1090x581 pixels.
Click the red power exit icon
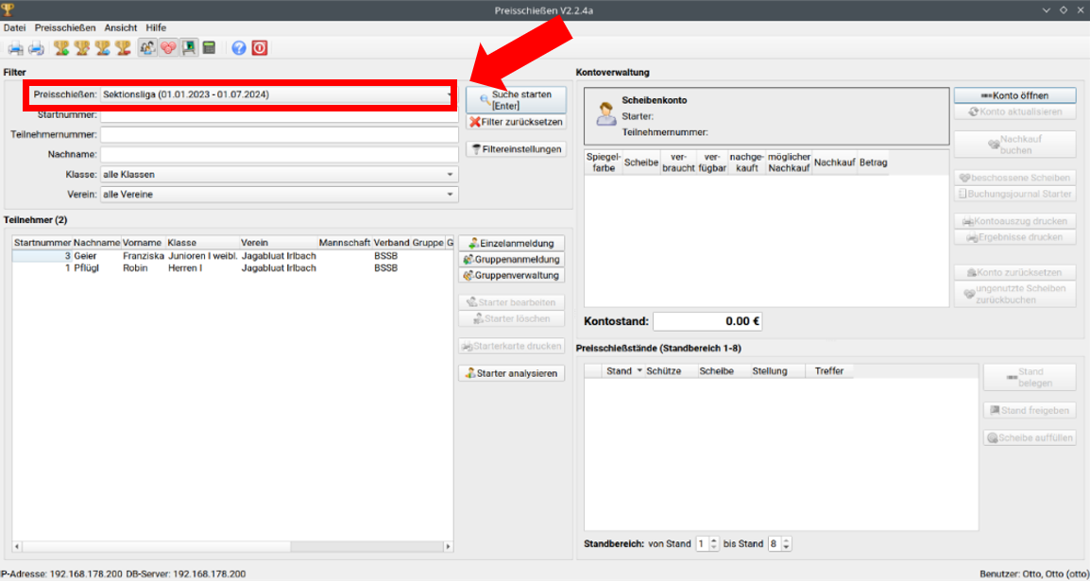[259, 48]
